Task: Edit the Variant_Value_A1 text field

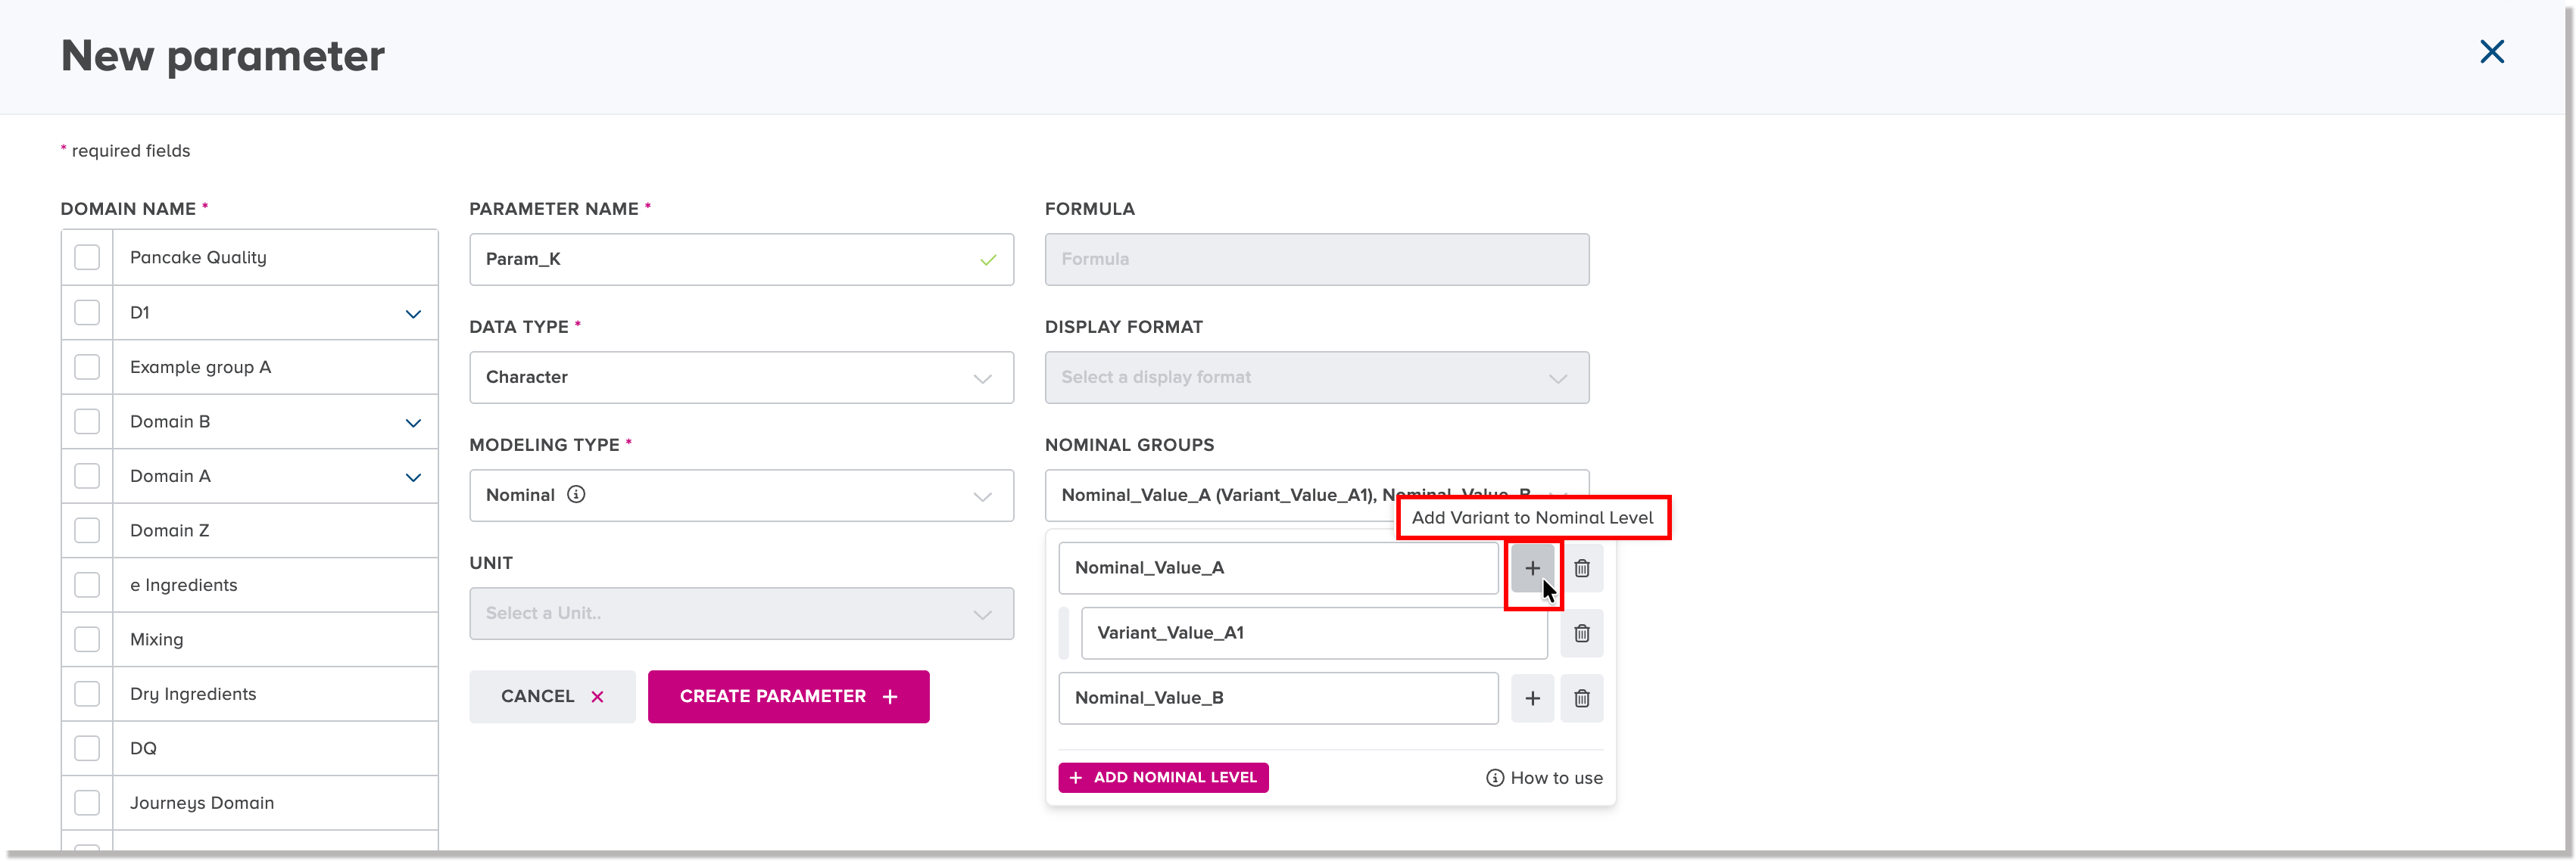Action: pyautogui.click(x=1314, y=633)
